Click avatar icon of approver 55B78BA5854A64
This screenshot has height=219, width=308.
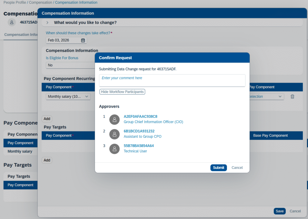[x=114, y=149]
